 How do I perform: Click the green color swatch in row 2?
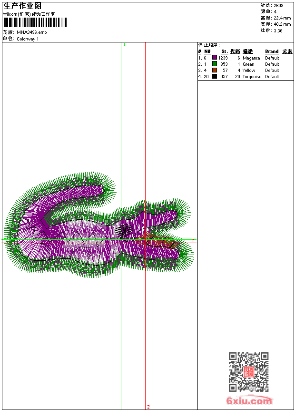click(x=214, y=64)
